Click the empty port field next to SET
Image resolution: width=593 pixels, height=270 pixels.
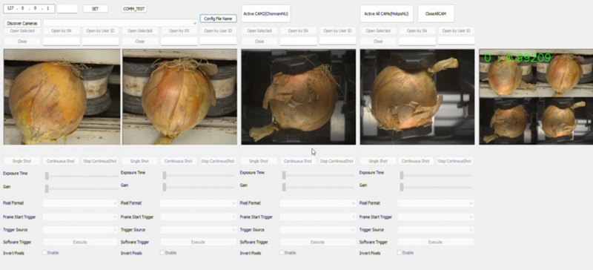(x=67, y=8)
